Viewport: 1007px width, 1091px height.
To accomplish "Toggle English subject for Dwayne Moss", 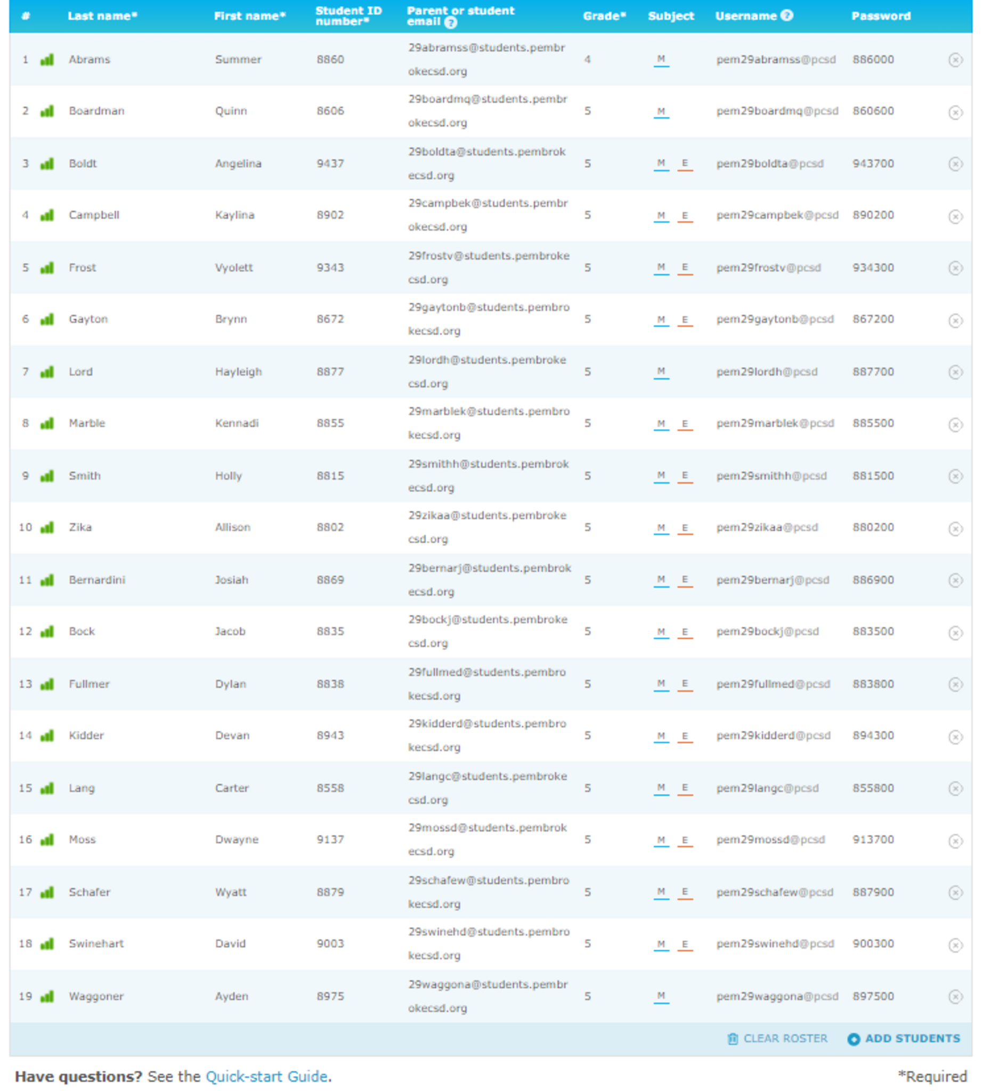I will pyautogui.click(x=685, y=841).
